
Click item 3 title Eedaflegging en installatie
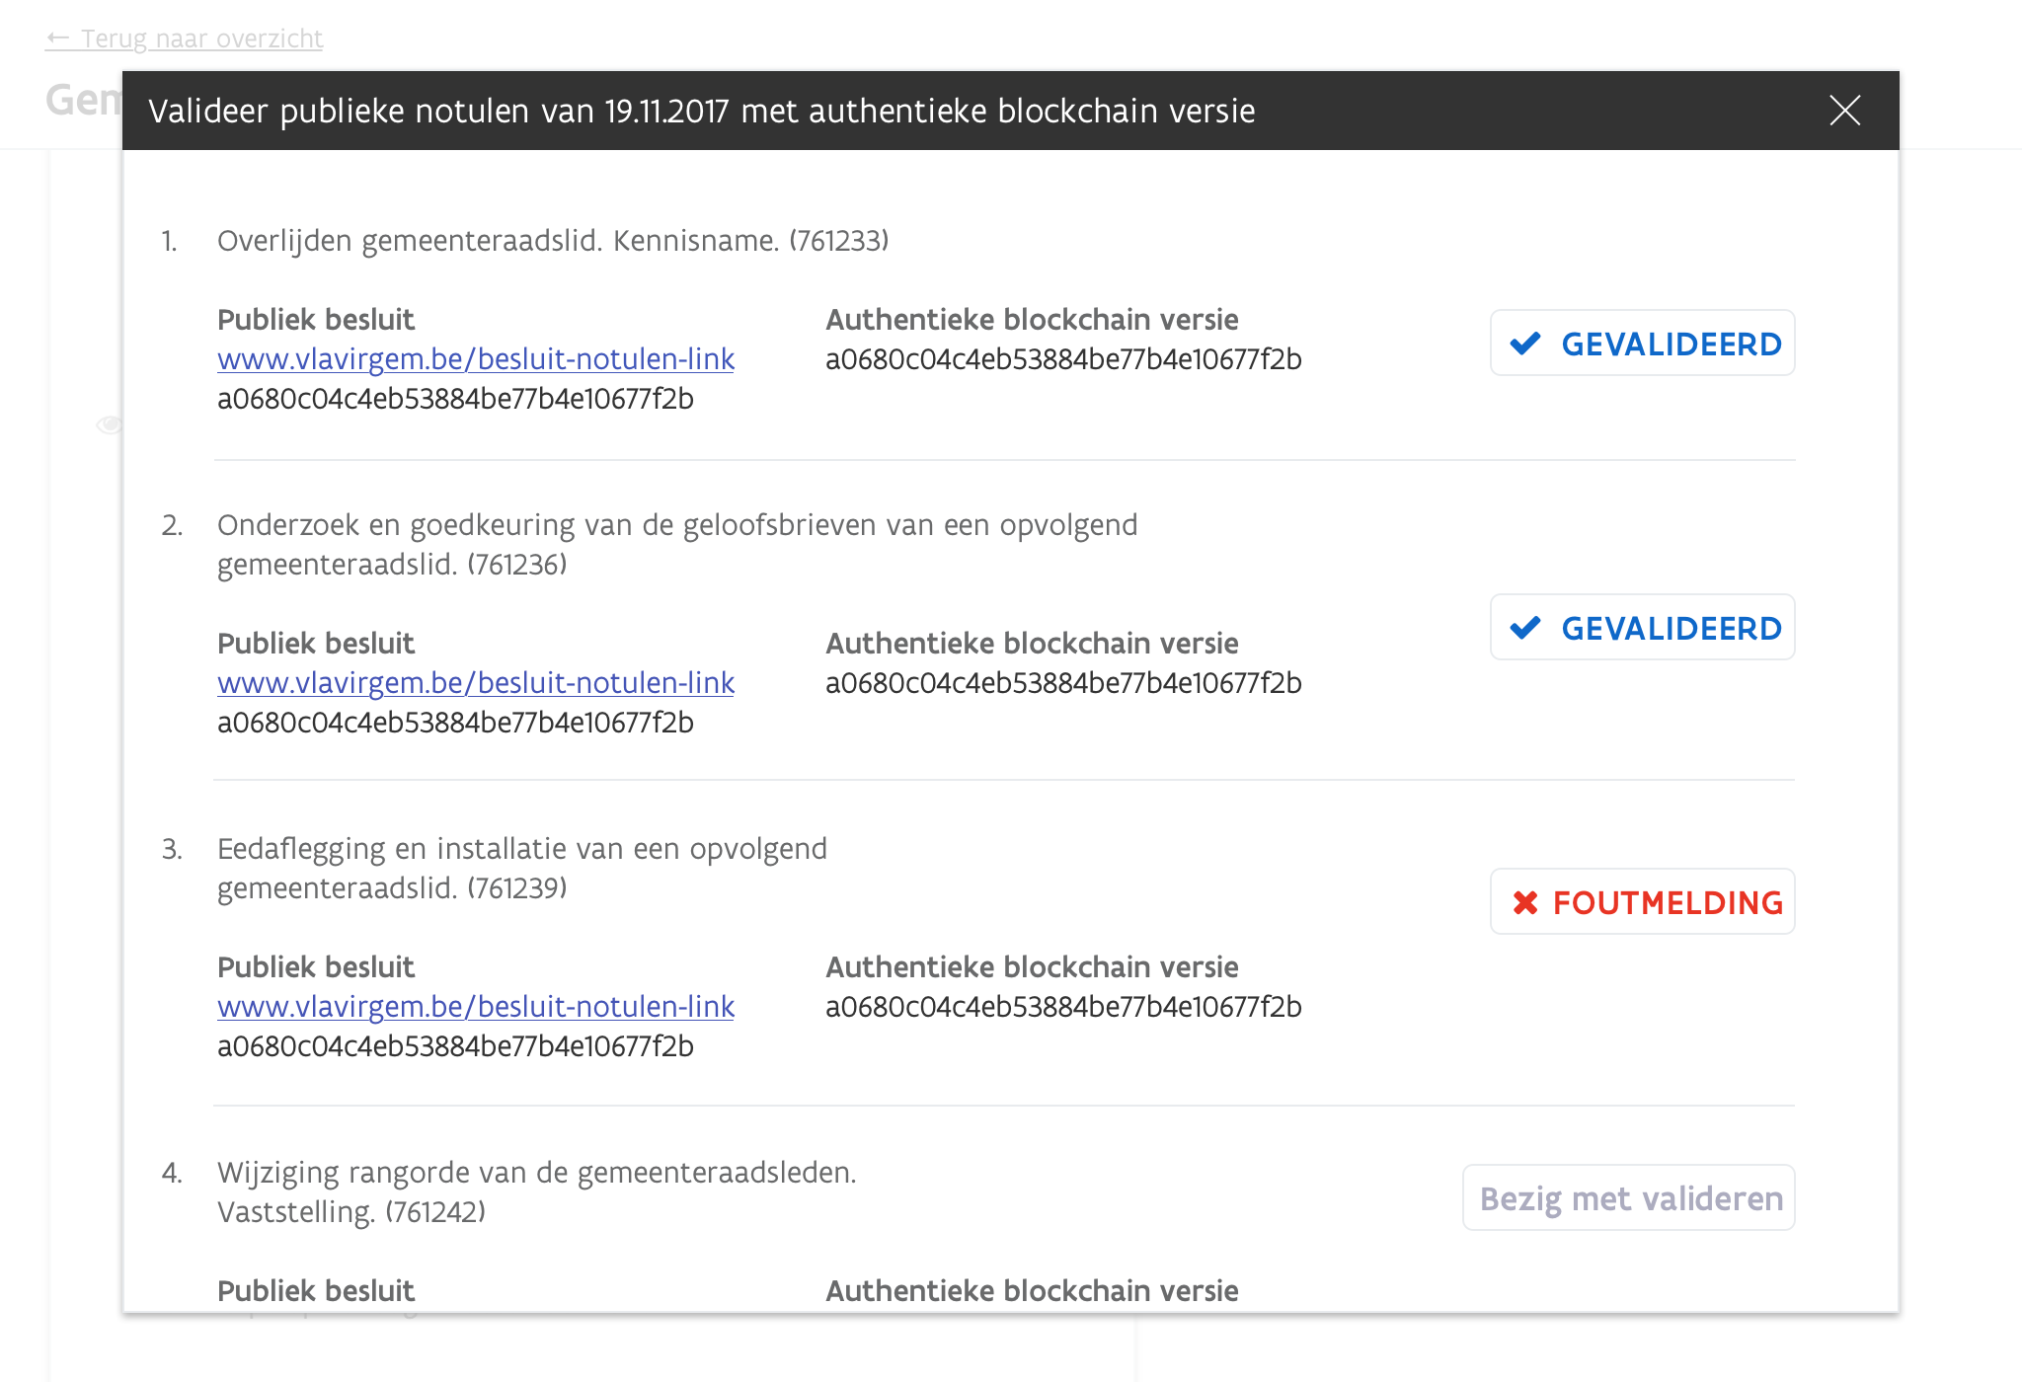[521, 849]
